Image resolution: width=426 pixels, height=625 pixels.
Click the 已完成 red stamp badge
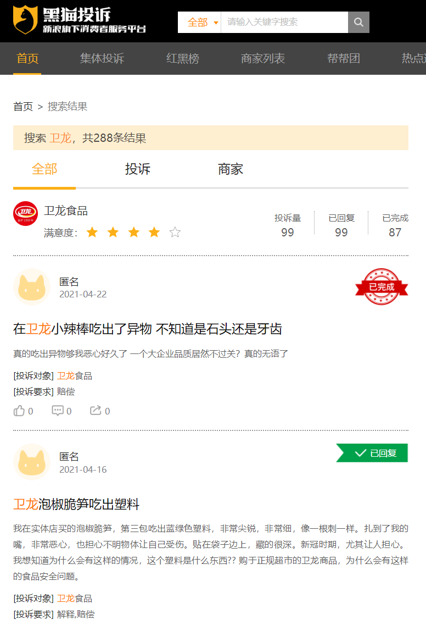coord(382,286)
